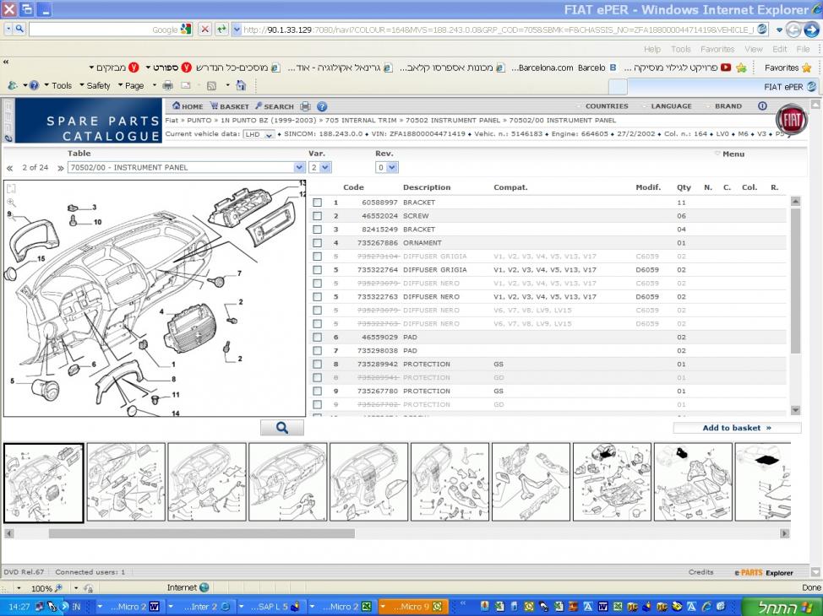Expand the Table dropdown showing INSTRUMENT PANEL

pos(299,168)
